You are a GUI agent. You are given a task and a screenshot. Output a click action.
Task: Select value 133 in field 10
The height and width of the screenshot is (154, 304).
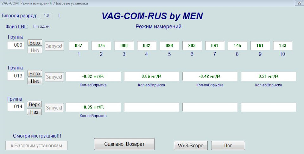(283, 46)
